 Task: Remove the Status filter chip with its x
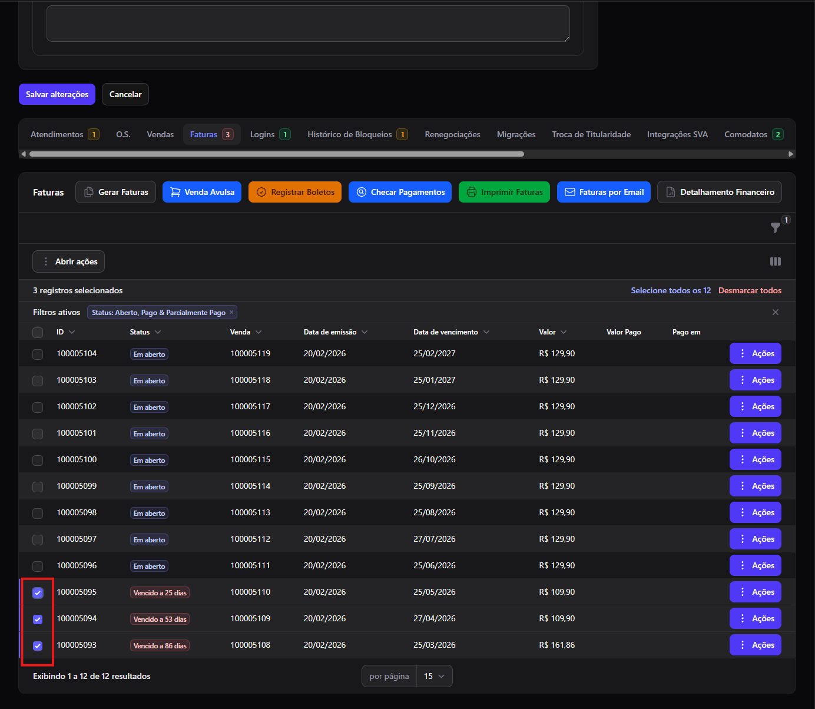coord(231,312)
